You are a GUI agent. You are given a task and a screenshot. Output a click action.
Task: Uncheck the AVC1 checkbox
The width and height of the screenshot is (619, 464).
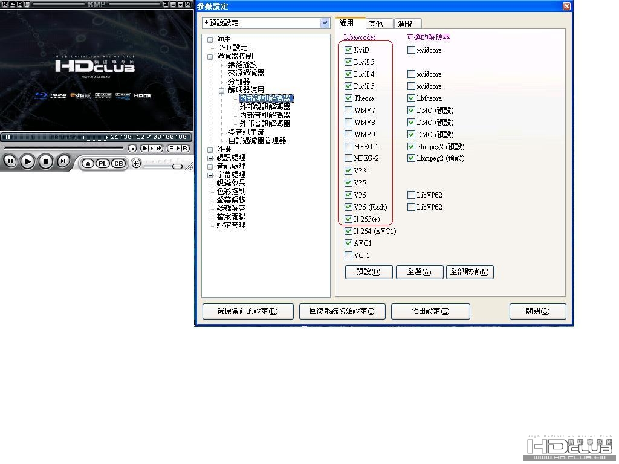point(348,243)
